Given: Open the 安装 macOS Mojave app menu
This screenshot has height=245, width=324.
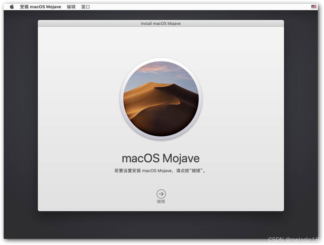Looking at the screenshot, I should (x=41, y=7).
